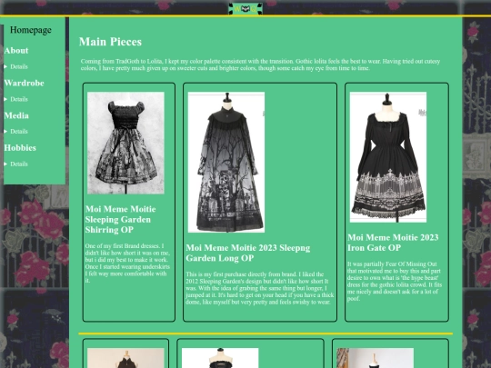
Task: Click the 'Fear Of Missing Out' description text
Action: tap(395, 282)
